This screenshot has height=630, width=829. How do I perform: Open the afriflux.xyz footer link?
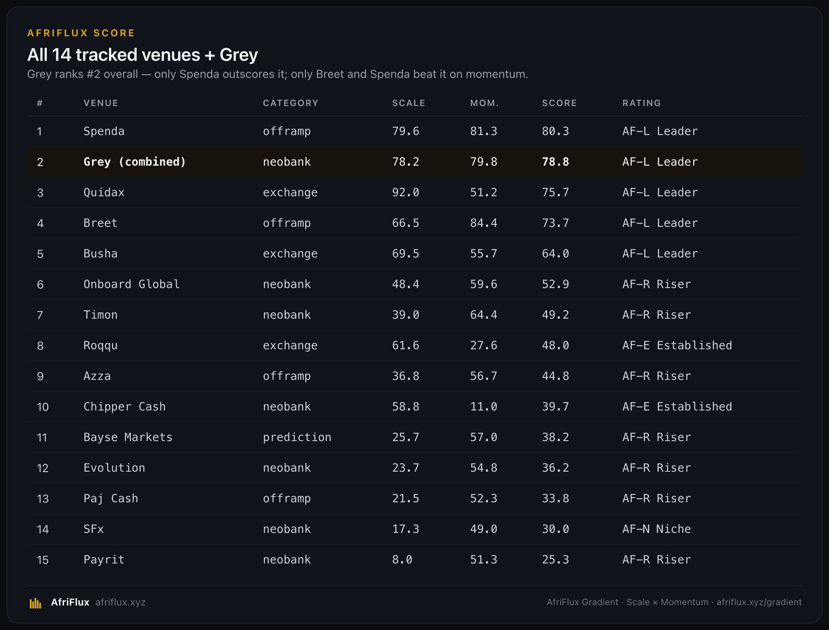(x=120, y=602)
